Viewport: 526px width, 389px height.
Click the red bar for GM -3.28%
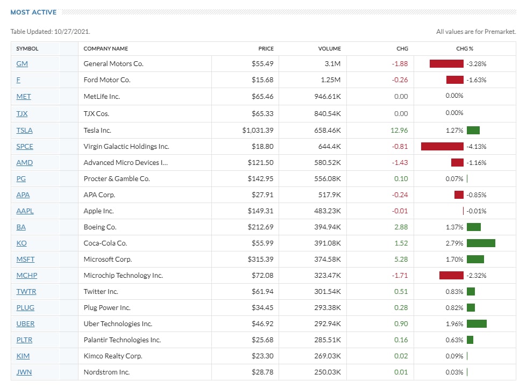(446, 63)
